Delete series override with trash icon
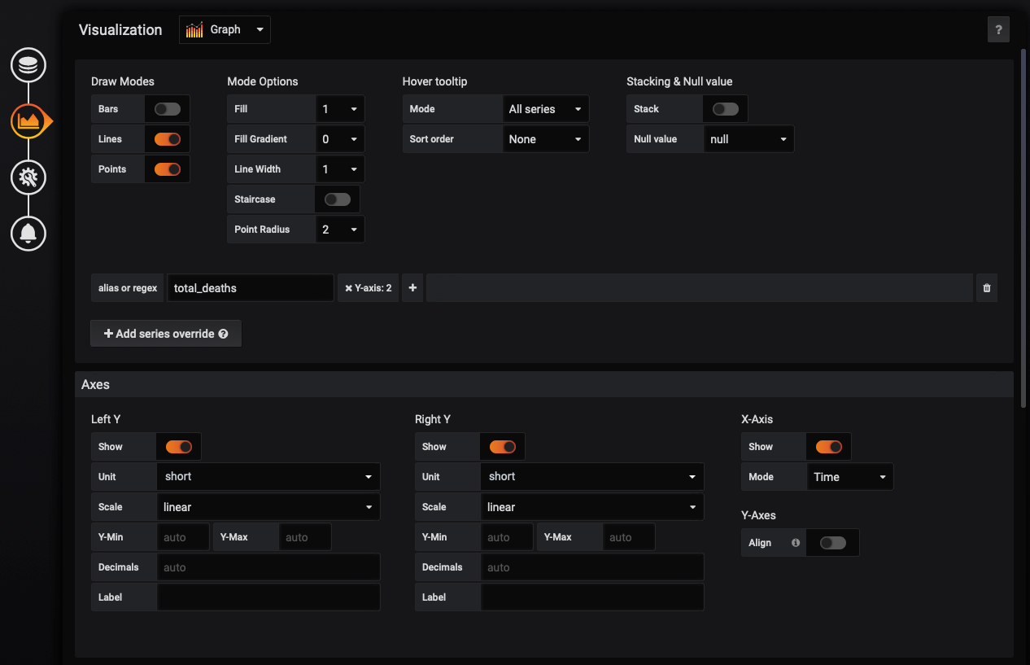 coord(986,288)
